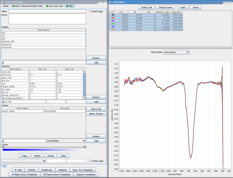
Task: Click the question mark icon beside the Fields input
Action: [2, 62]
